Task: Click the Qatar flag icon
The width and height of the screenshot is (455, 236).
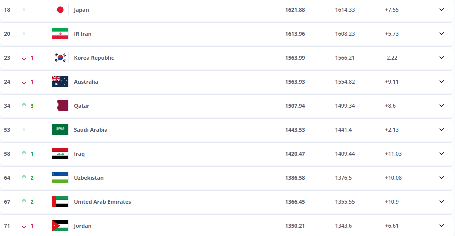Action: coord(60,106)
